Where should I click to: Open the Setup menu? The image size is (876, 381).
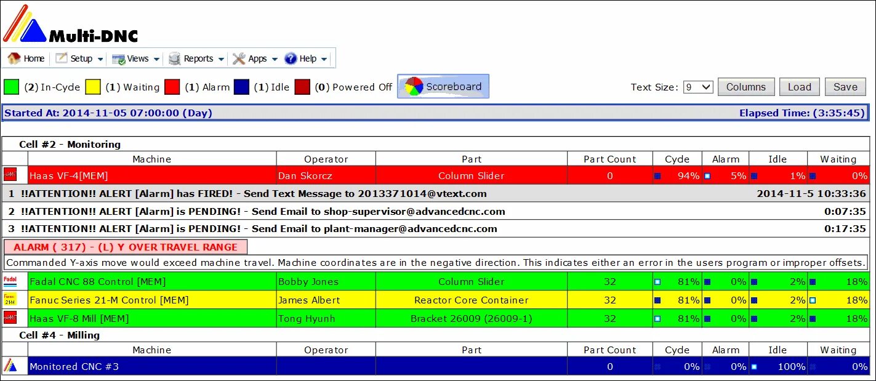(79, 58)
